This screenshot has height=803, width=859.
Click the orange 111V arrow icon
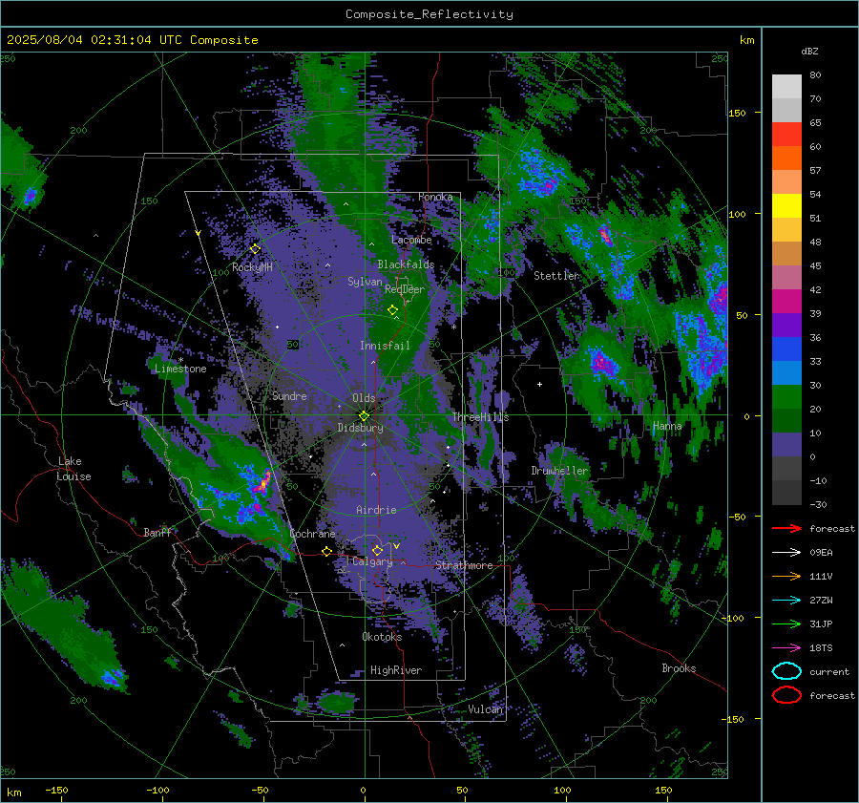pyautogui.click(x=786, y=576)
